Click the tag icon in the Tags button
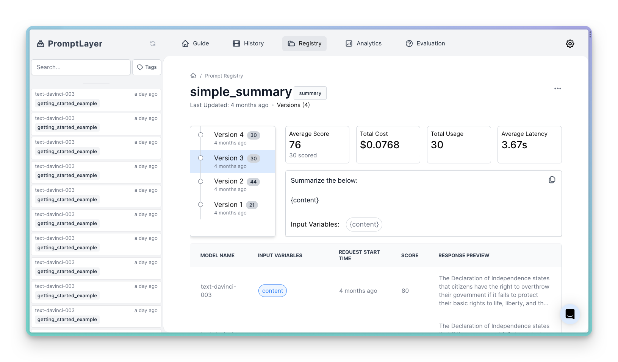 (x=140, y=67)
